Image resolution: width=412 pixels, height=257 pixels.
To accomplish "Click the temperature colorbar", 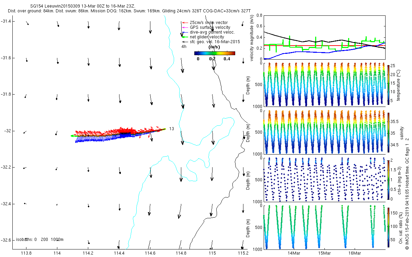I will (x=388, y=85).
